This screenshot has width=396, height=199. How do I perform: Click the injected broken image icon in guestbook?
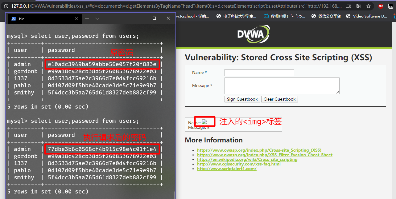pyautogui.click(x=204, y=122)
